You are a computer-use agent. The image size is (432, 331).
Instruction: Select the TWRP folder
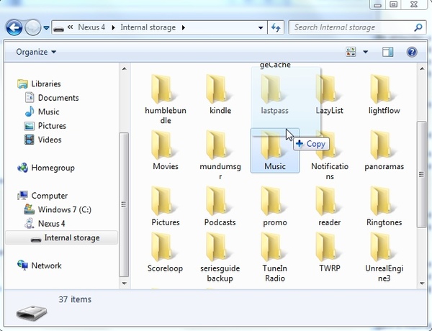[x=330, y=253]
